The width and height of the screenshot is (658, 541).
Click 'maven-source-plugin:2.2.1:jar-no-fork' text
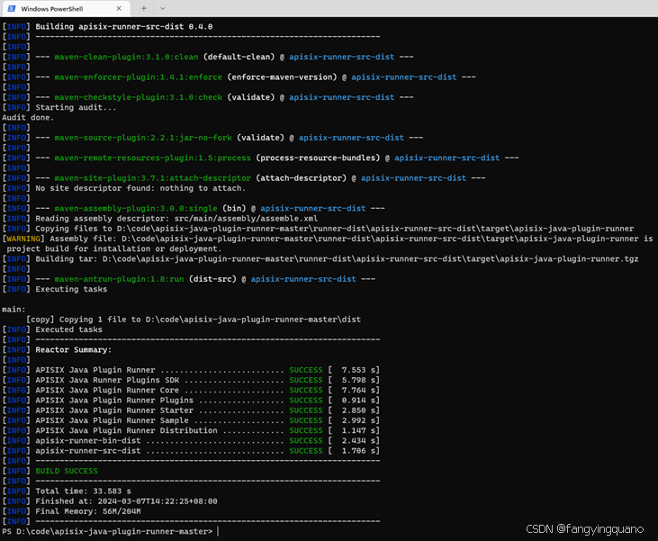pyautogui.click(x=143, y=137)
